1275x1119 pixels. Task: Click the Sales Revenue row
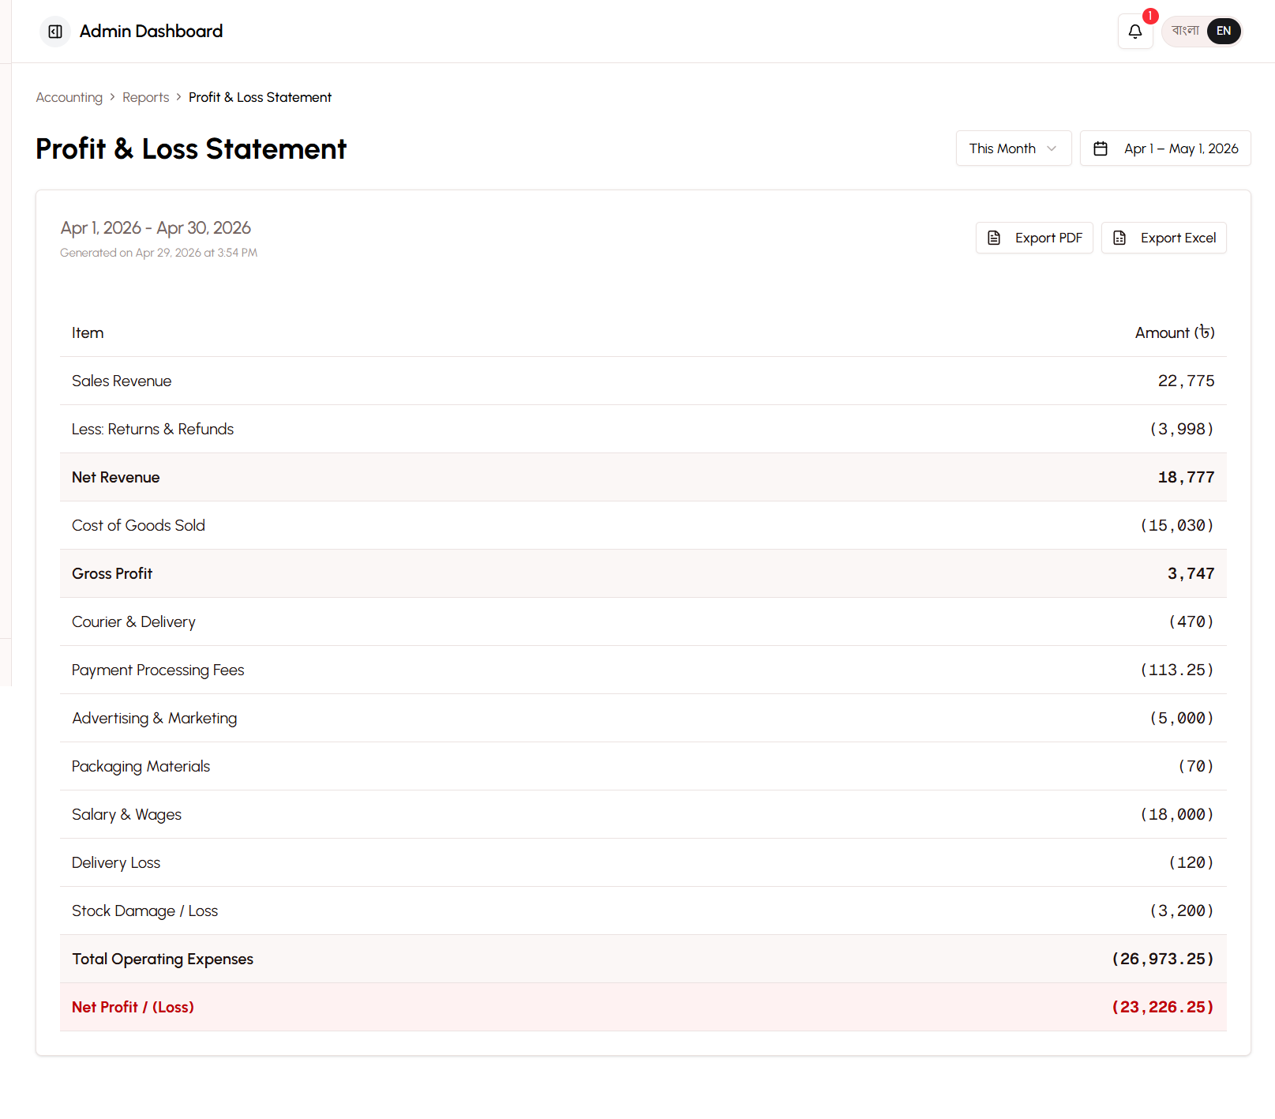pyautogui.click(x=643, y=381)
